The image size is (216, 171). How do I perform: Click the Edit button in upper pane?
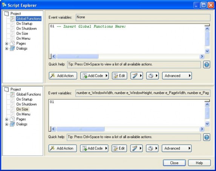pos(119,76)
